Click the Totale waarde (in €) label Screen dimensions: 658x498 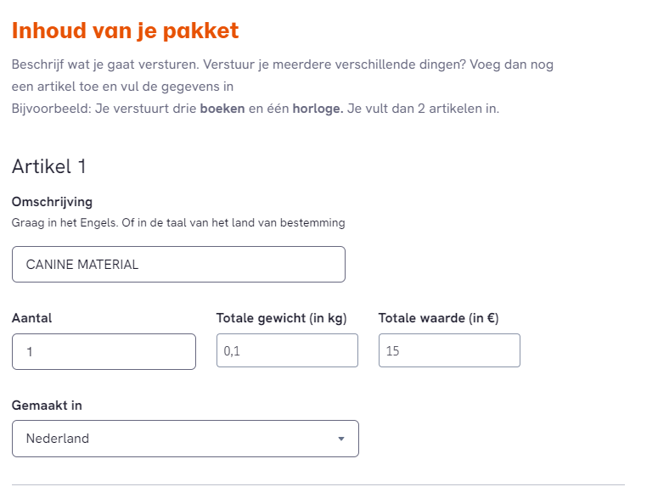[438, 318]
